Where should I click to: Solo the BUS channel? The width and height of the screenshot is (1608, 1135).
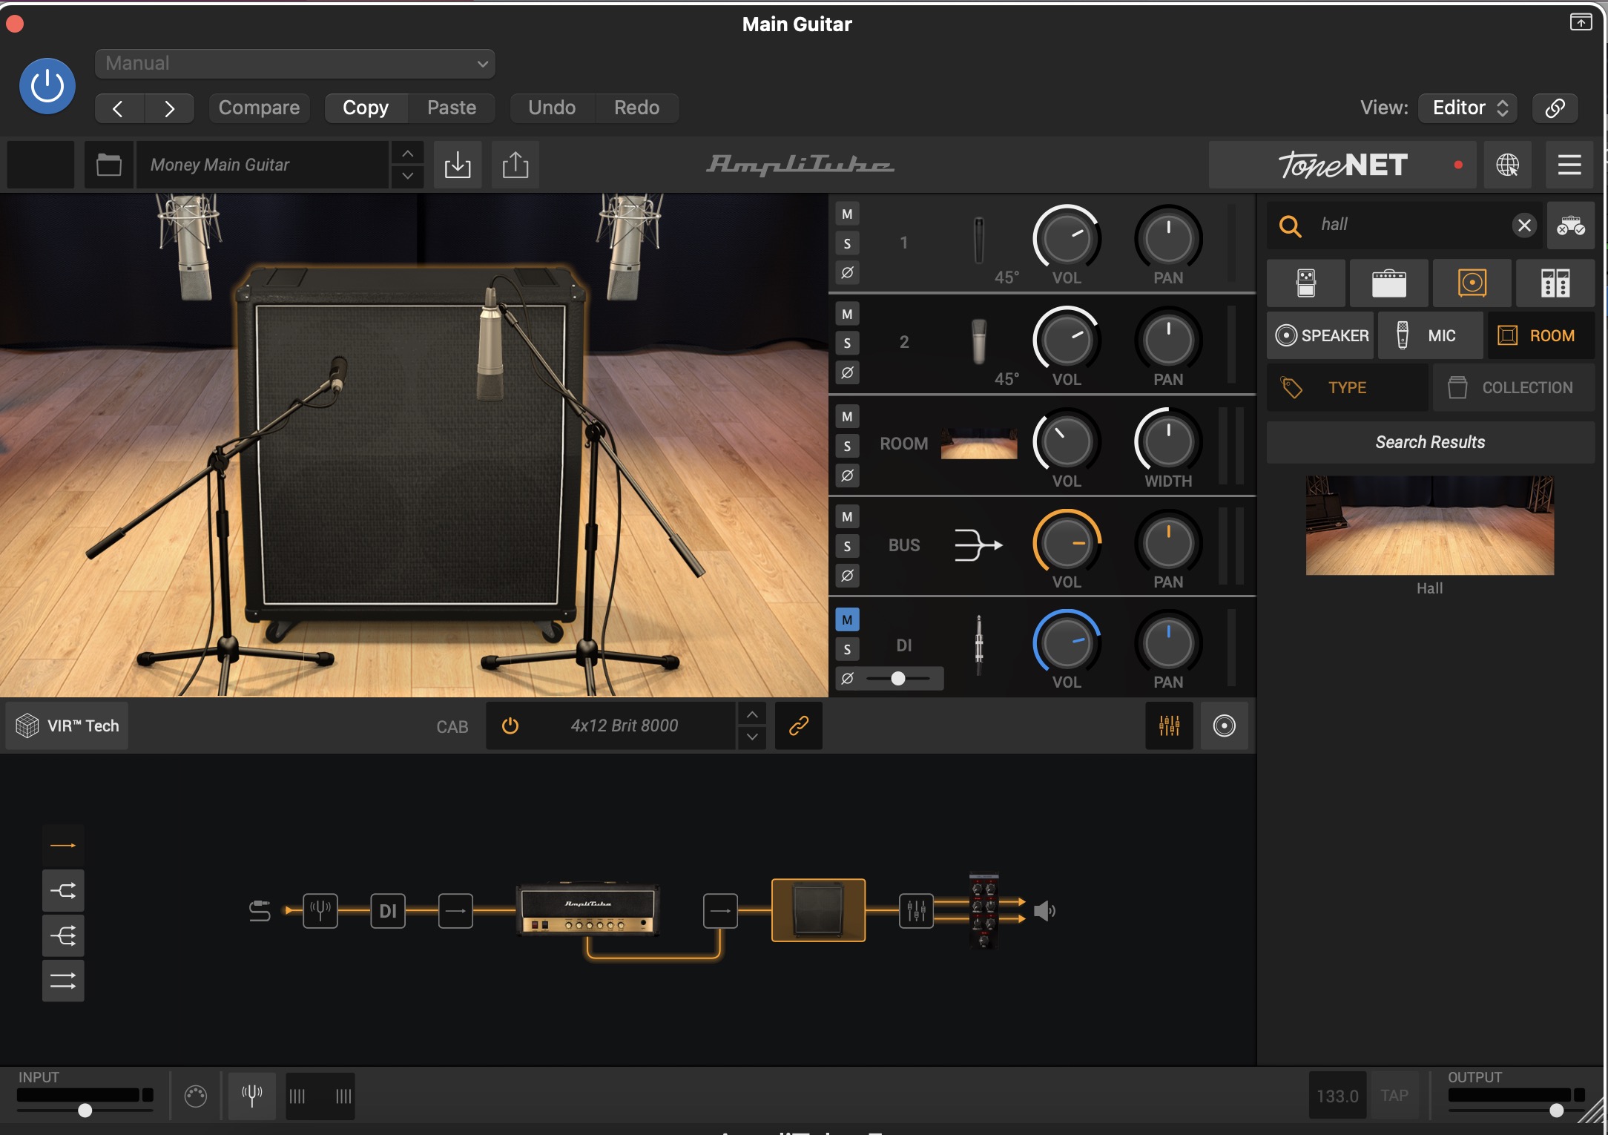(x=847, y=547)
